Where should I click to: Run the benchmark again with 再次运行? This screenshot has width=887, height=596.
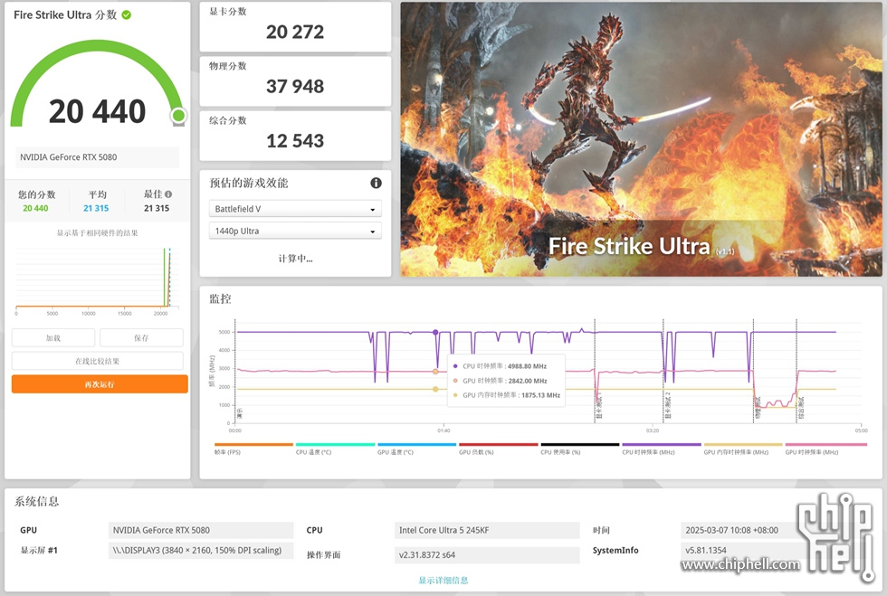click(100, 384)
